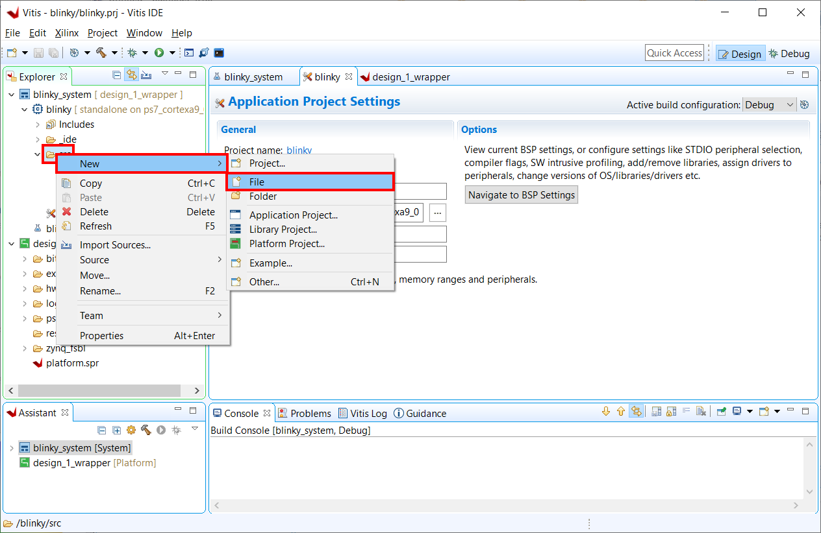Click the New wizard icon in main toolbar
The height and width of the screenshot is (533, 821).
pos(12,53)
